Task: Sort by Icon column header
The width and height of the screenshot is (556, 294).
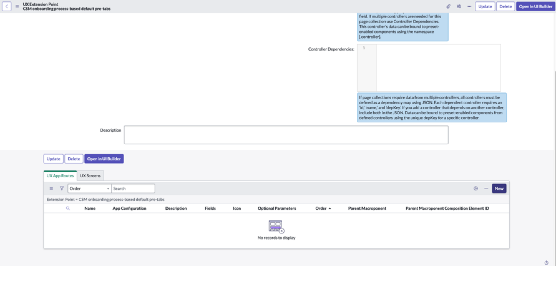Action: (x=237, y=208)
